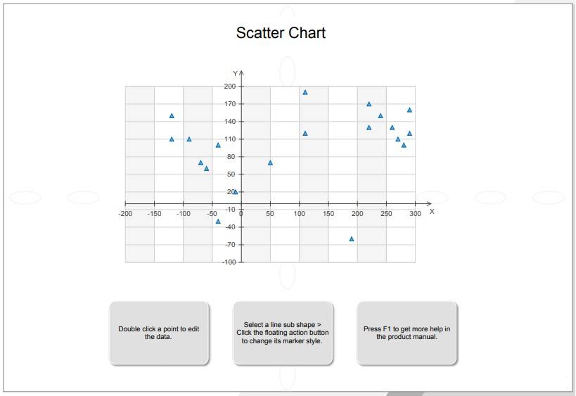The height and width of the screenshot is (396, 576).
Task: Click the rightmost triangle marker at y=160
Action: point(409,110)
